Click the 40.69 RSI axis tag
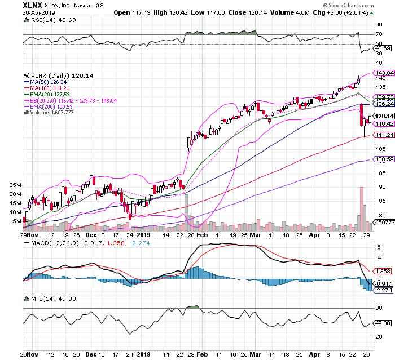The image size is (395, 360). coord(383,48)
